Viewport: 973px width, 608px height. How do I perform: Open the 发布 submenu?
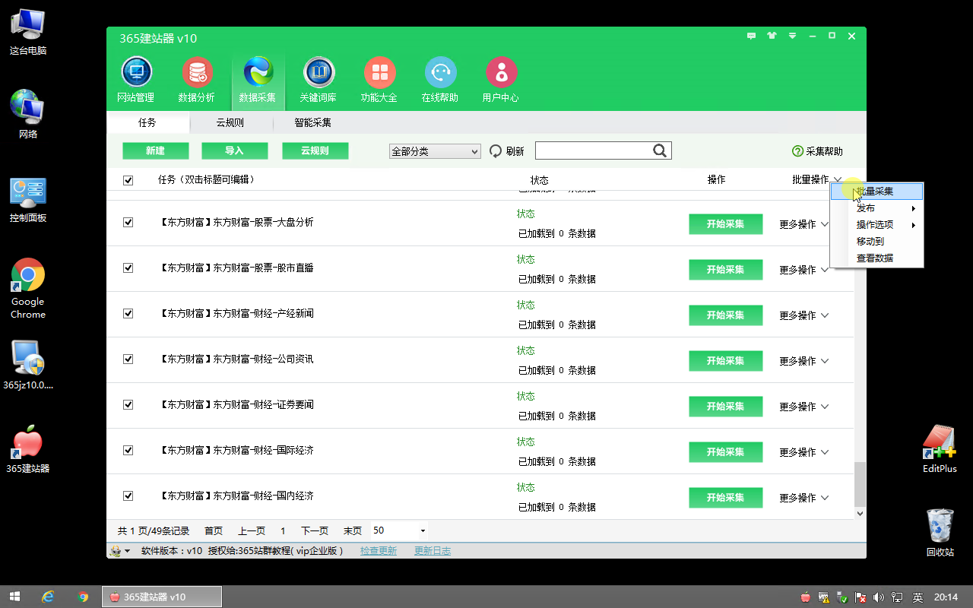pyautogui.click(x=876, y=208)
